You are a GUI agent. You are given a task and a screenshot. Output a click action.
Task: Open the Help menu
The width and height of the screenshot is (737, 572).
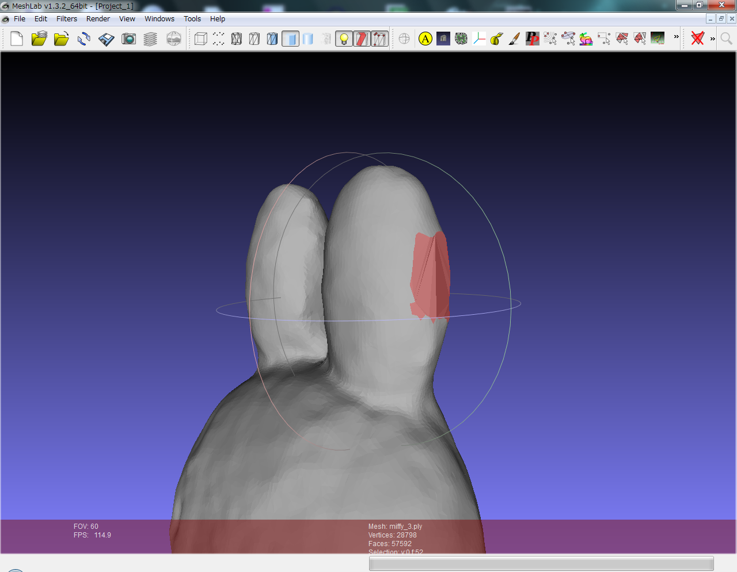tap(218, 19)
